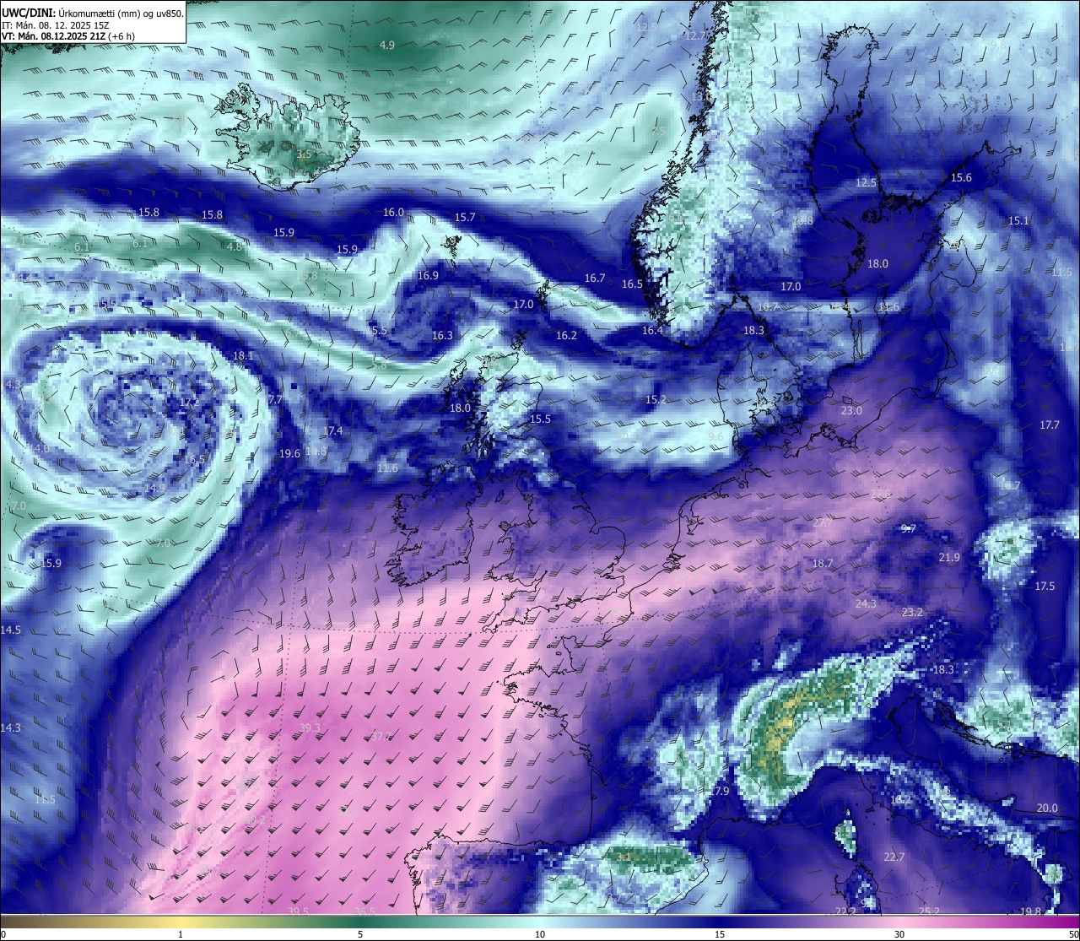Click the 3.1 value over Spain
The height and width of the screenshot is (941, 1080).
pos(624,857)
